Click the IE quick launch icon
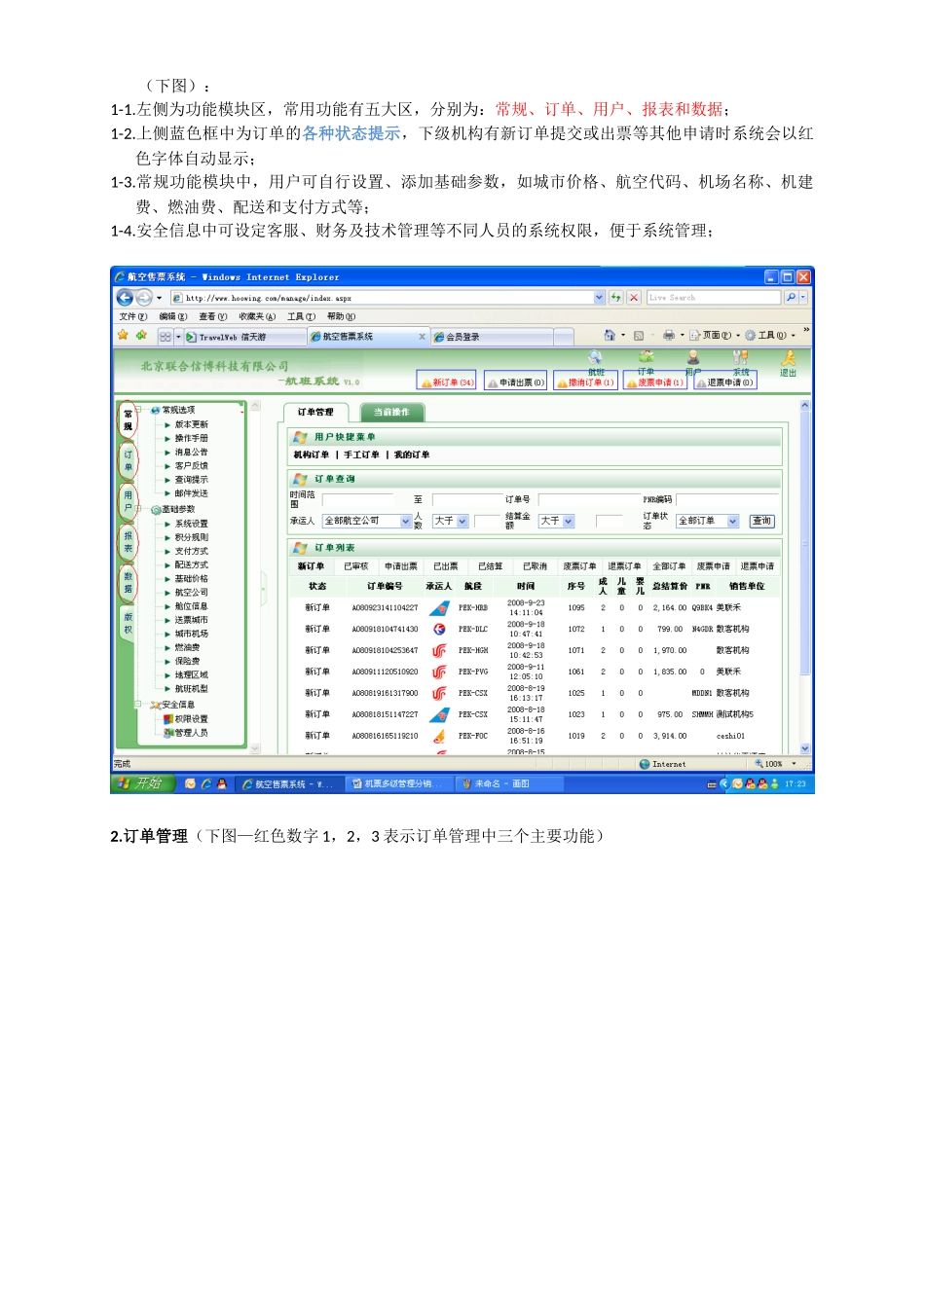Screen dimensions: 925x1308 click(x=205, y=783)
